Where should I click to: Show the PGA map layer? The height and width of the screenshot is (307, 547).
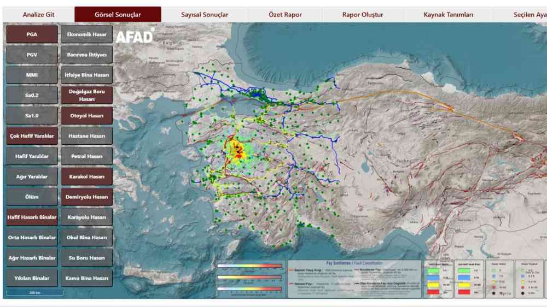[32, 34]
